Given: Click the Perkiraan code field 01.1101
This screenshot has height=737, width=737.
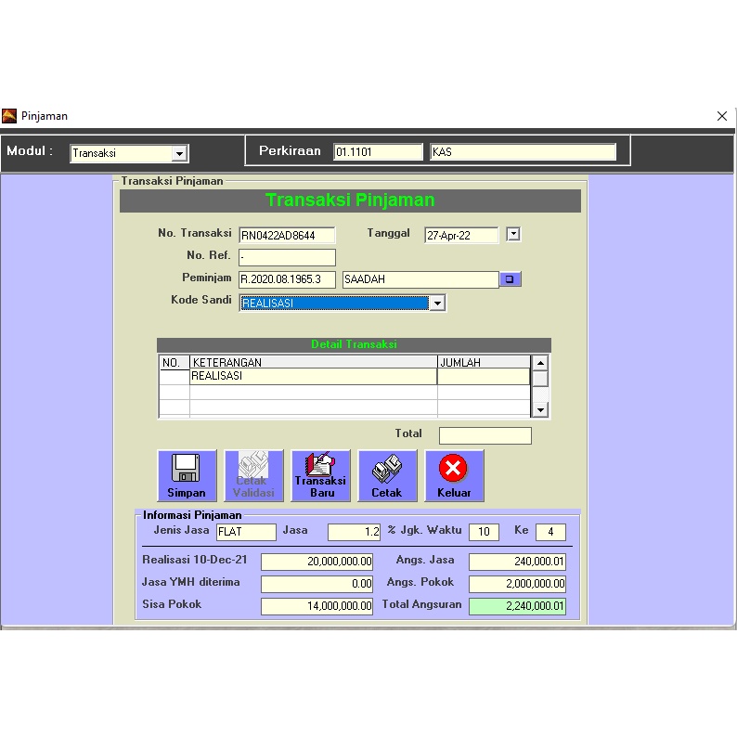Looking at the screenshot, I should pyautogui.click(x=378, y=152).
